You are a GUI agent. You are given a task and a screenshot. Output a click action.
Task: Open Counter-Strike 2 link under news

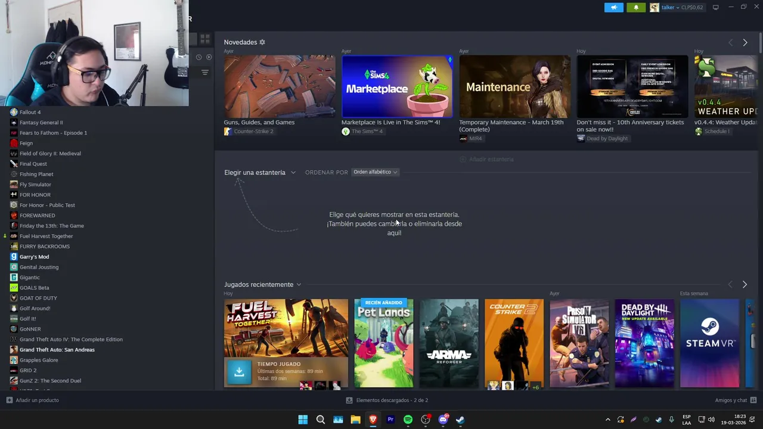(253, 131)
